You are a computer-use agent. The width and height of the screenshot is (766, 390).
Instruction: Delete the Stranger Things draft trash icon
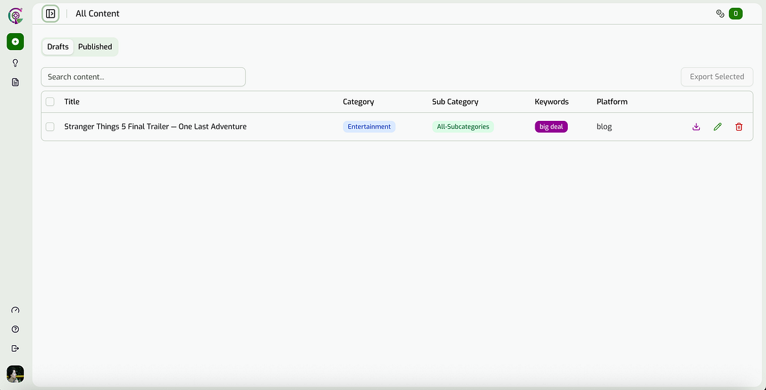point(739,127)
